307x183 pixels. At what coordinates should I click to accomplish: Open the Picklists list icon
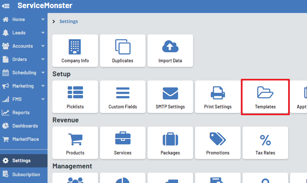(x=75, y=92)
